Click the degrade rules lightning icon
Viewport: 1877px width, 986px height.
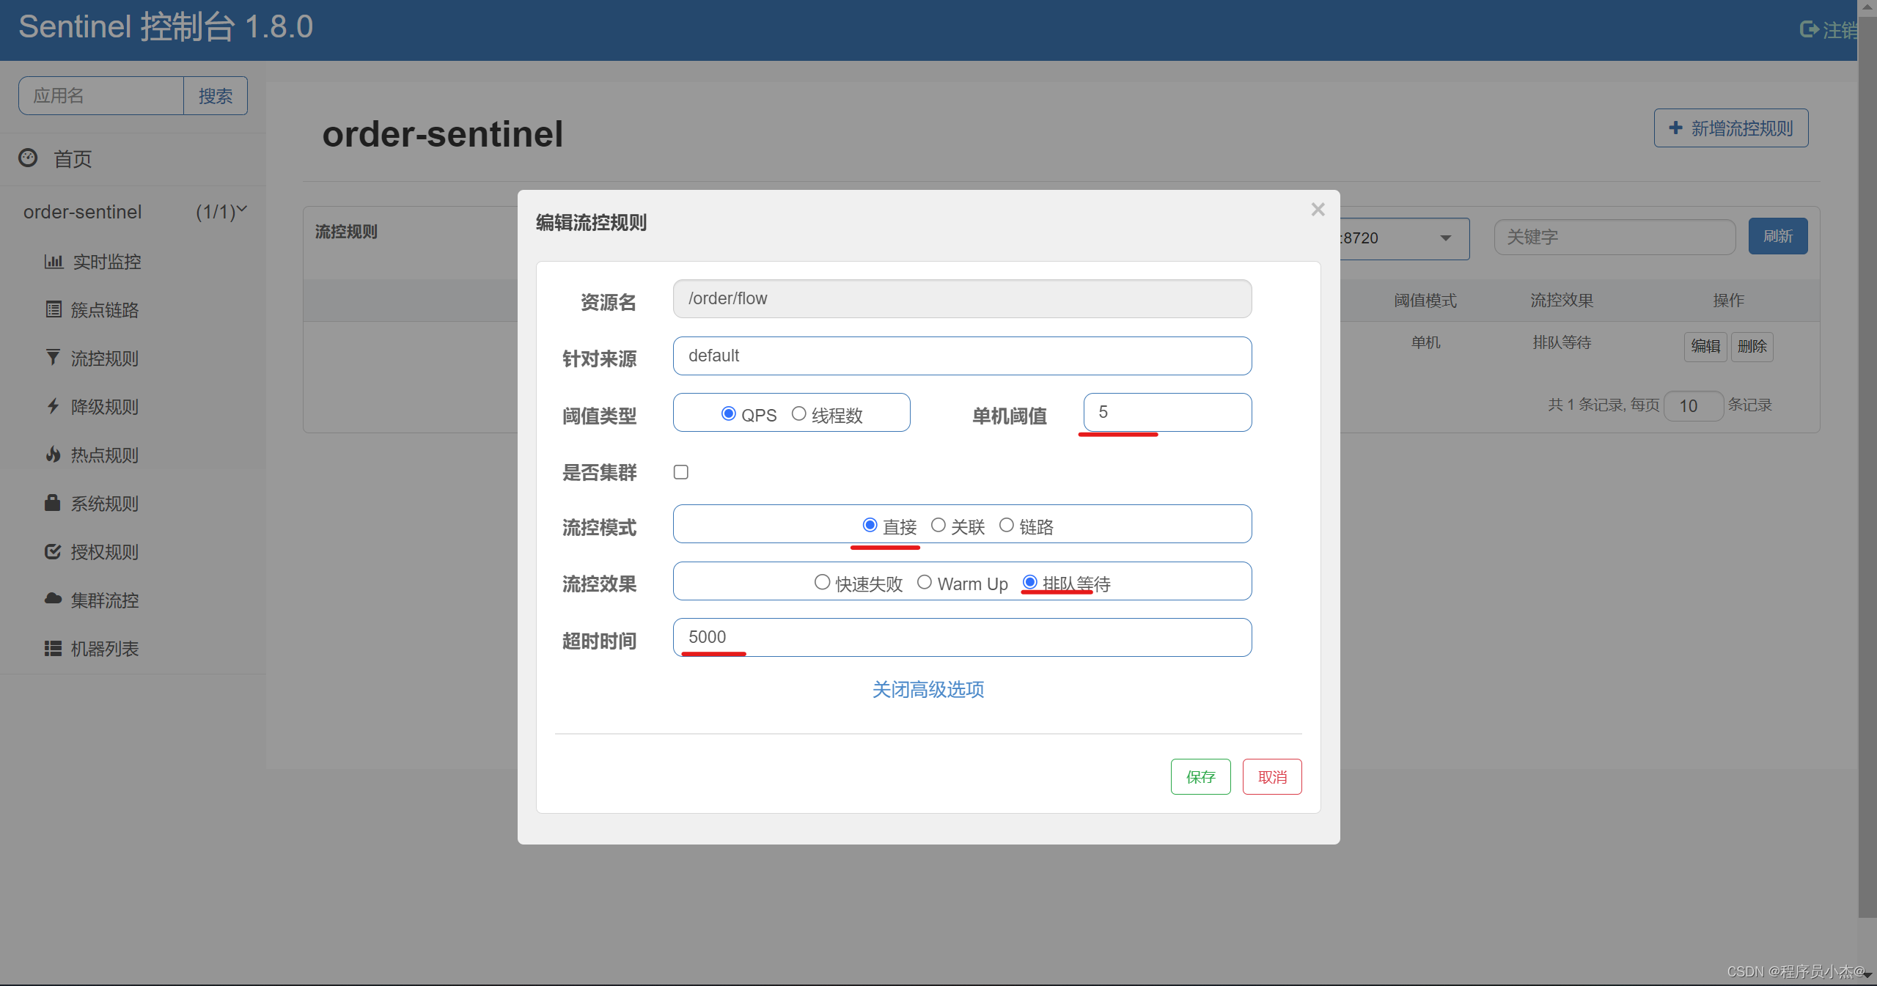pyautogui.click(x=53, y=406)
